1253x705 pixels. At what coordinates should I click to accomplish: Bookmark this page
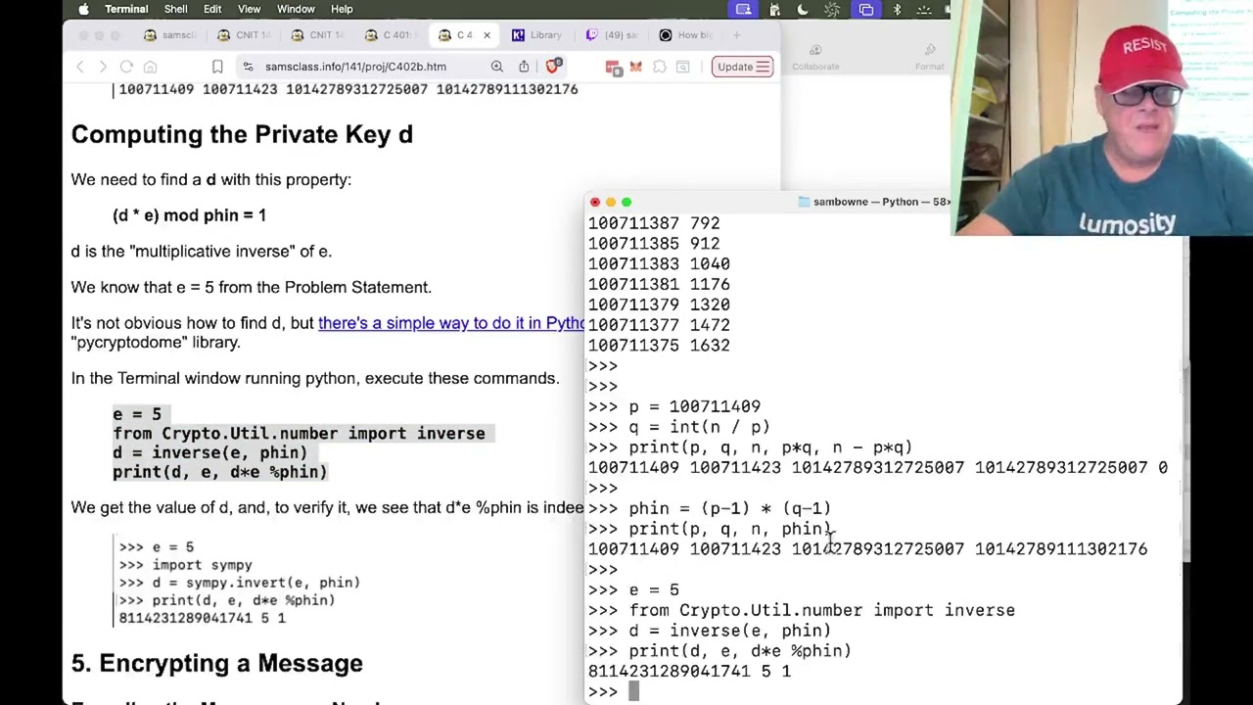click(217, 67)
